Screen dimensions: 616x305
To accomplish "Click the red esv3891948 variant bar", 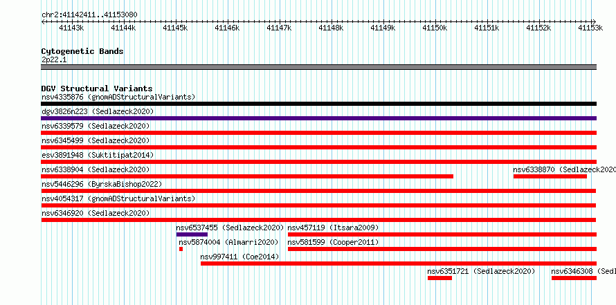I will (x=318, y=162).
